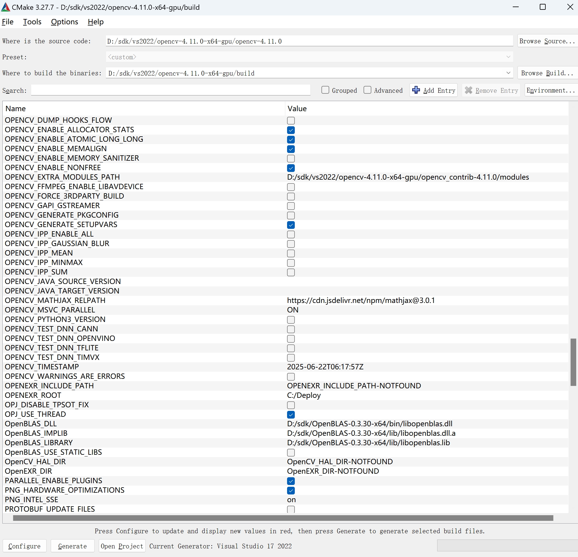Image resolution: width=578 pixels, height=557 pixels.
Task: Click Browse Source button
Action: click(x=547, y=41)
